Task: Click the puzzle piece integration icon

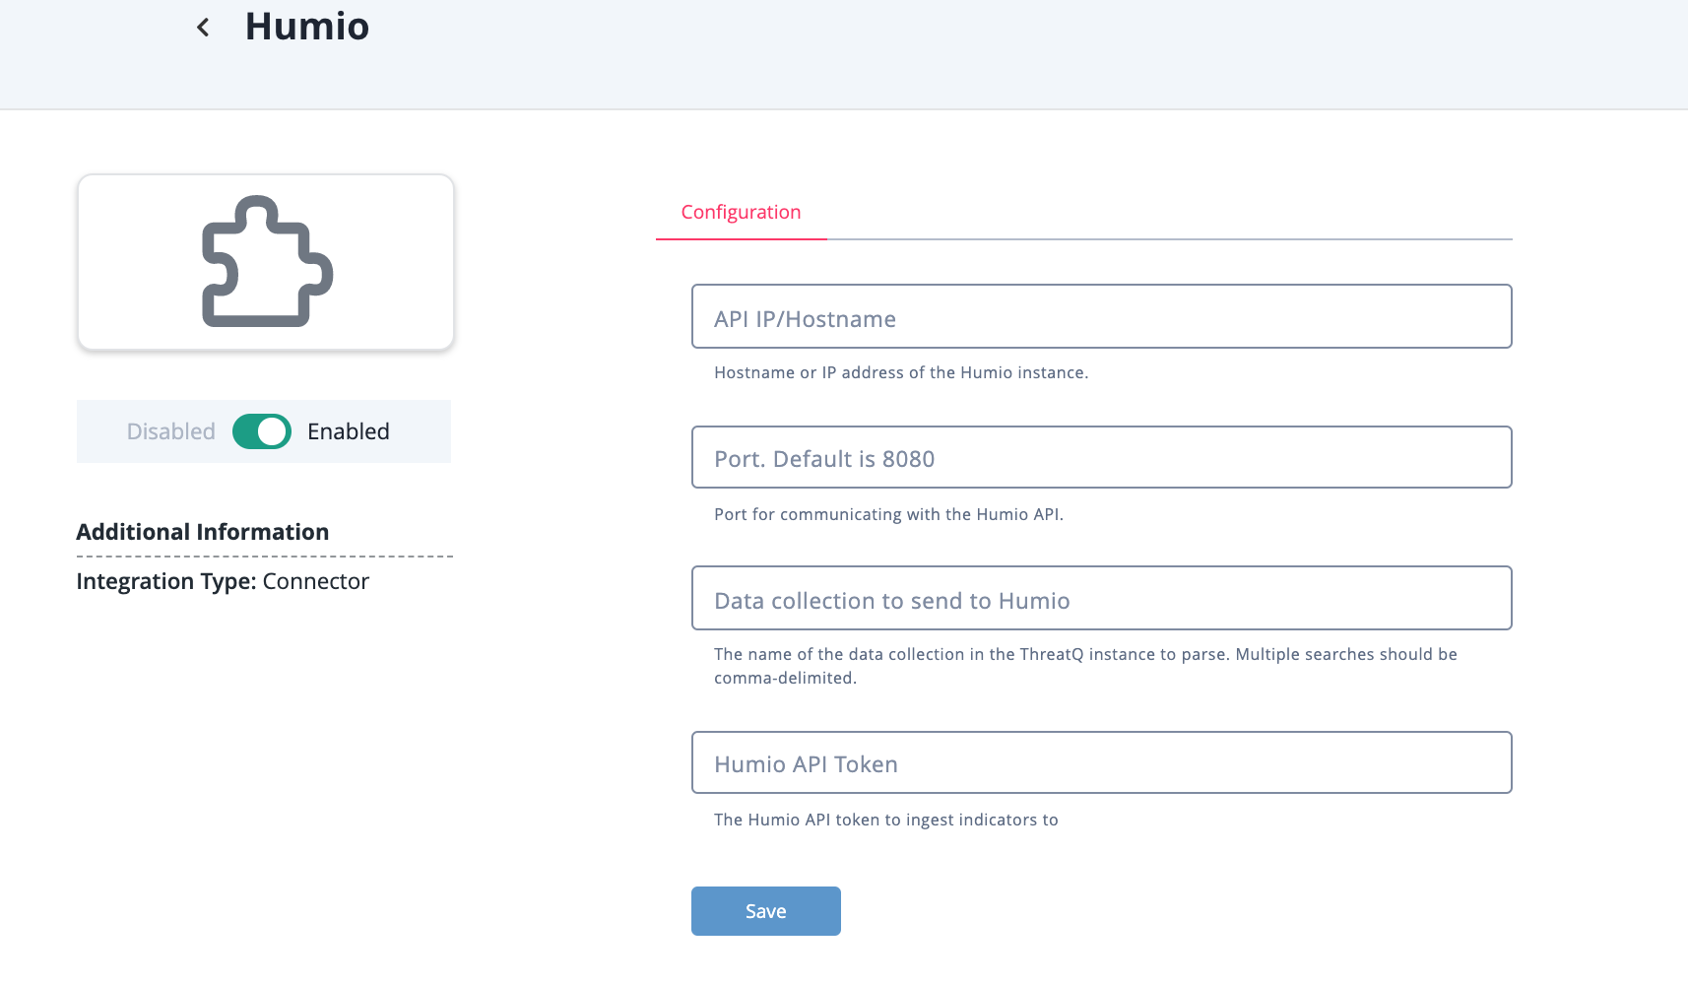Action: click(267, 261)
